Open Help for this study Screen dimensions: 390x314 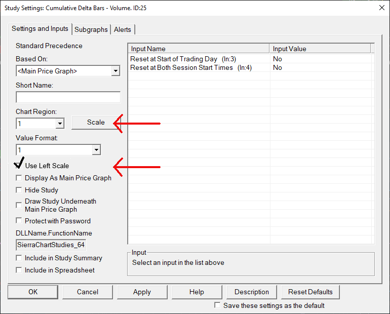tap(197, 292)
